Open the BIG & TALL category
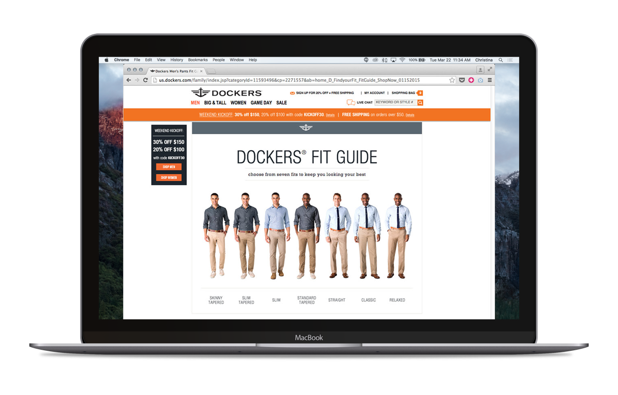618x395 pixels. (215, 103)
